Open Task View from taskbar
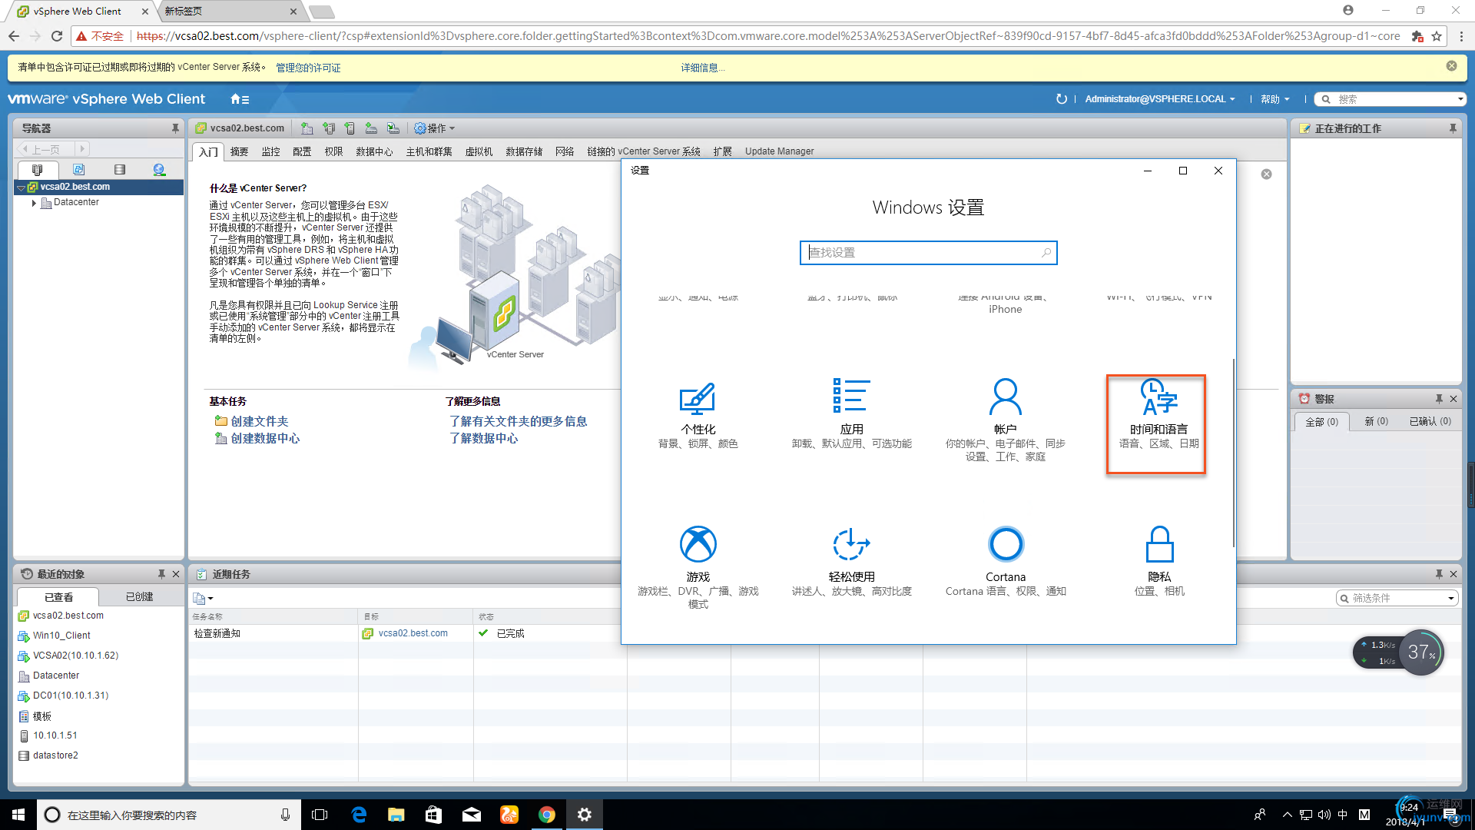 tap(320, 815)
